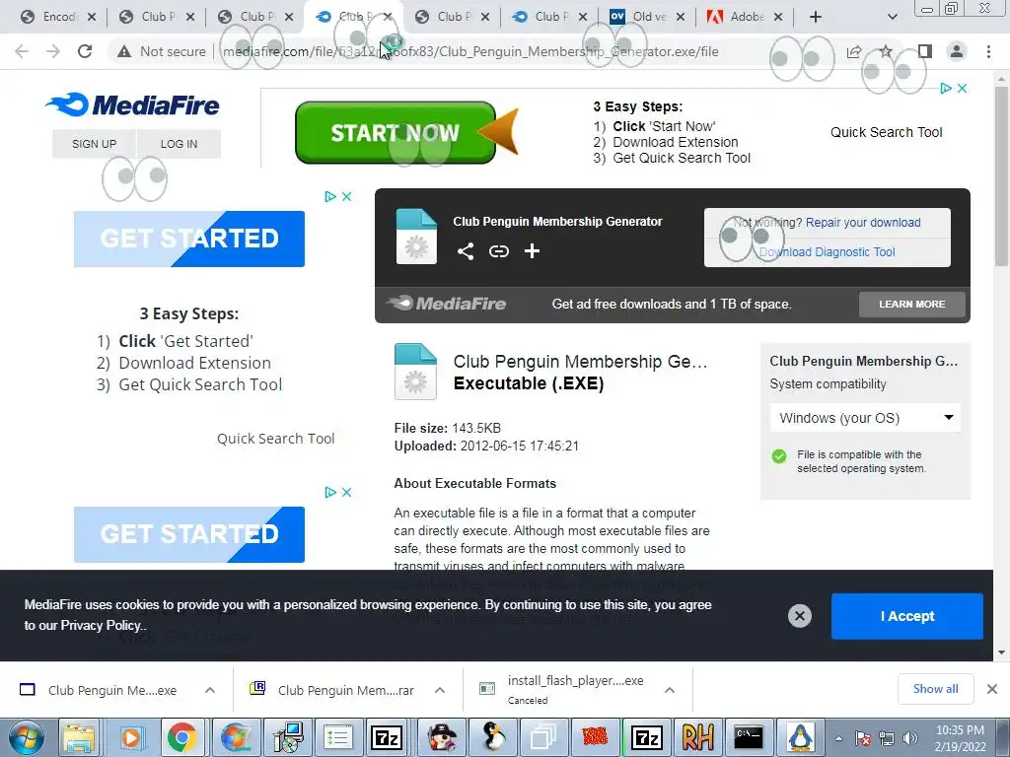Open the tab search chevron

coord(892,17)
